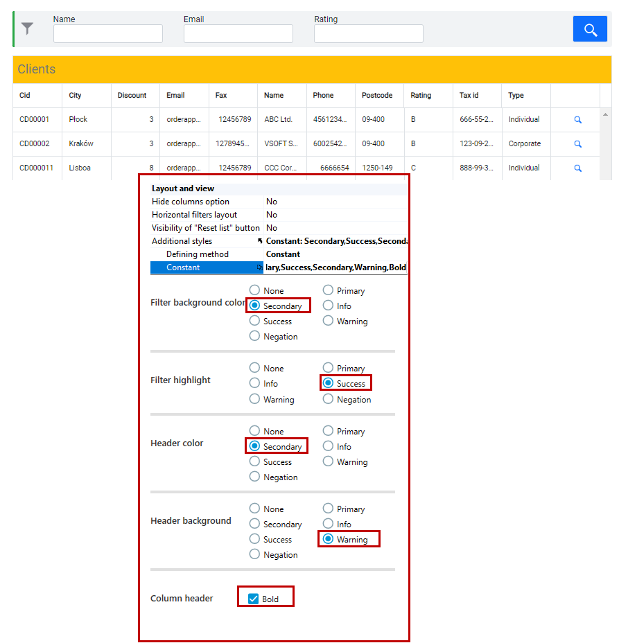Select Success for Filter highlight
Viewport: 619px width, 643px height.
pyautogui.click(x=328, y=383)
